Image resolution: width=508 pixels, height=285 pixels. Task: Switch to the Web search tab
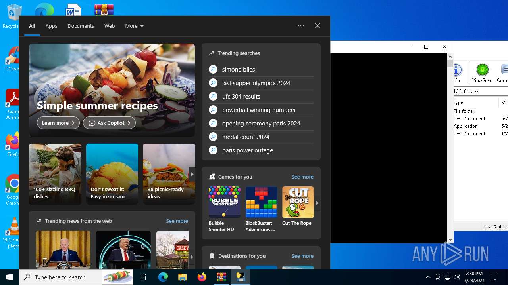click(x=110, y=26)
